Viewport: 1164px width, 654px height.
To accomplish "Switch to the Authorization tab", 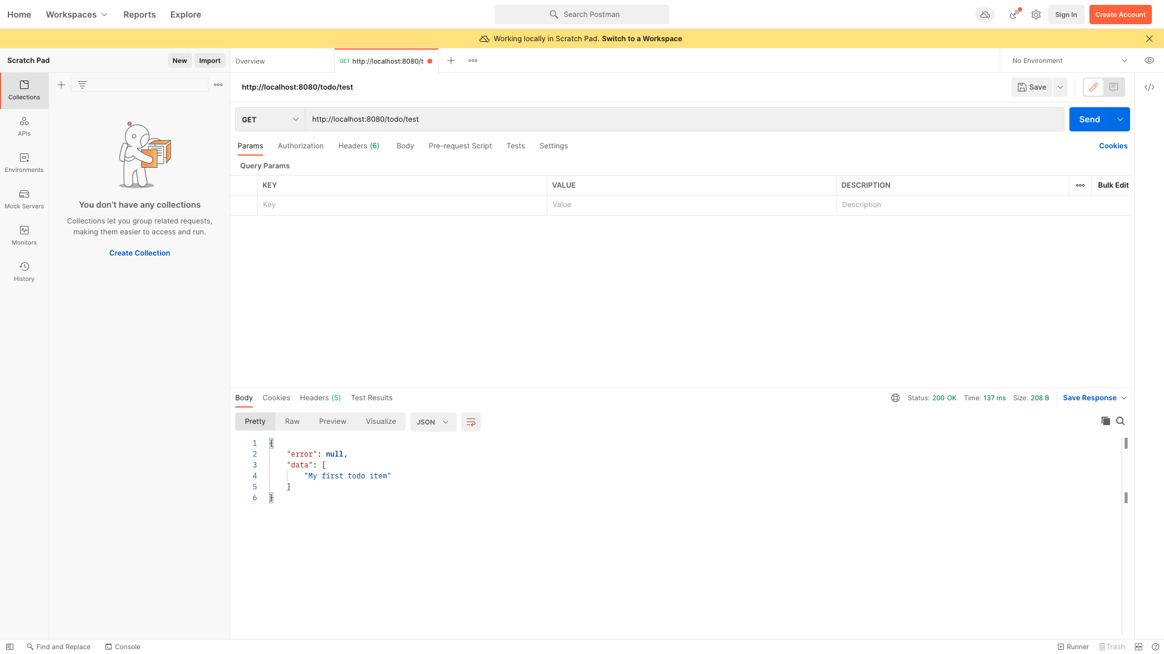I will tap(300, 146).
